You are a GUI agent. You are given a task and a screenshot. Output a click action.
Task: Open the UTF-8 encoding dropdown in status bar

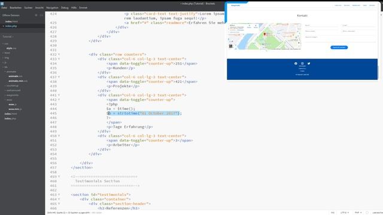click(x=345, y=213)
